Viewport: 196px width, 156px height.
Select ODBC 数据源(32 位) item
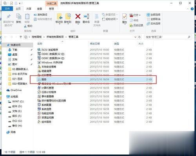tap(51, 54)
